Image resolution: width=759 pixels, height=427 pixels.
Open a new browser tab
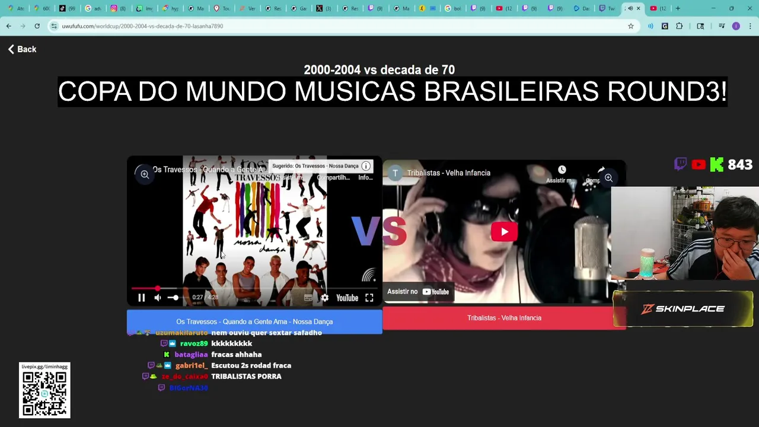pos(678,8)
